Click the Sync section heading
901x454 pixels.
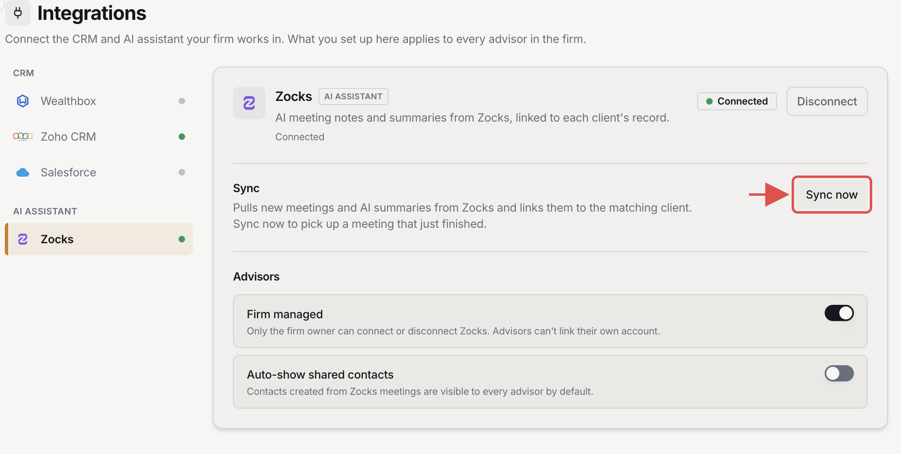[246, 188]
